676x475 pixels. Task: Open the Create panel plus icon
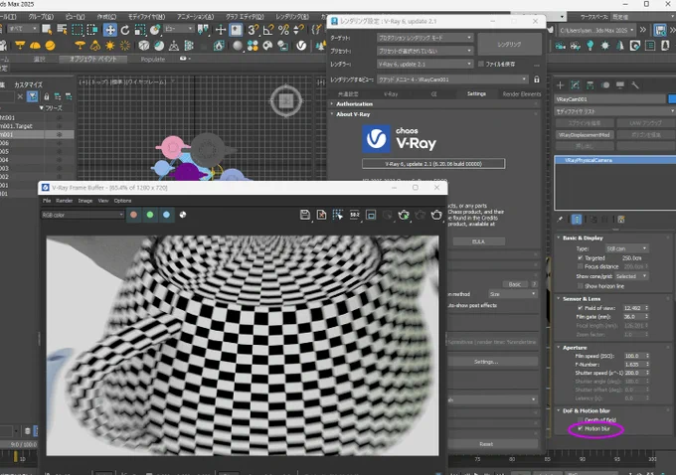pos(560,85)
